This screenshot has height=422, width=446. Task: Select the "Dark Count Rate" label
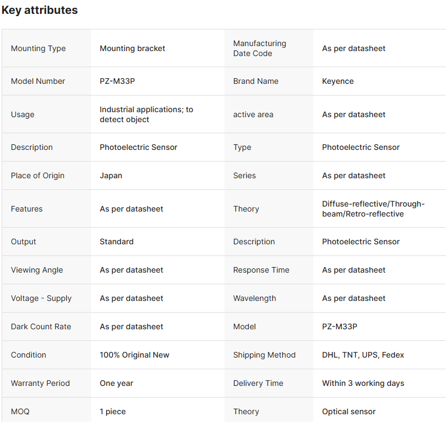[41, 326]
